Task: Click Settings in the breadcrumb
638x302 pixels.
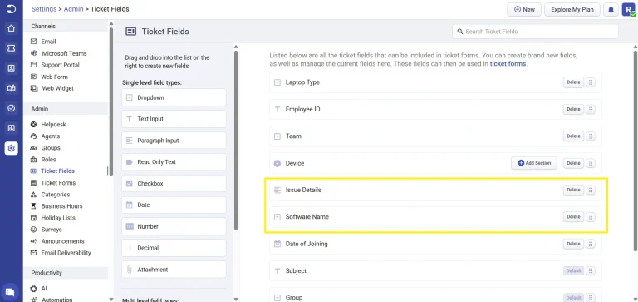Action: click(x=44, y=9)
